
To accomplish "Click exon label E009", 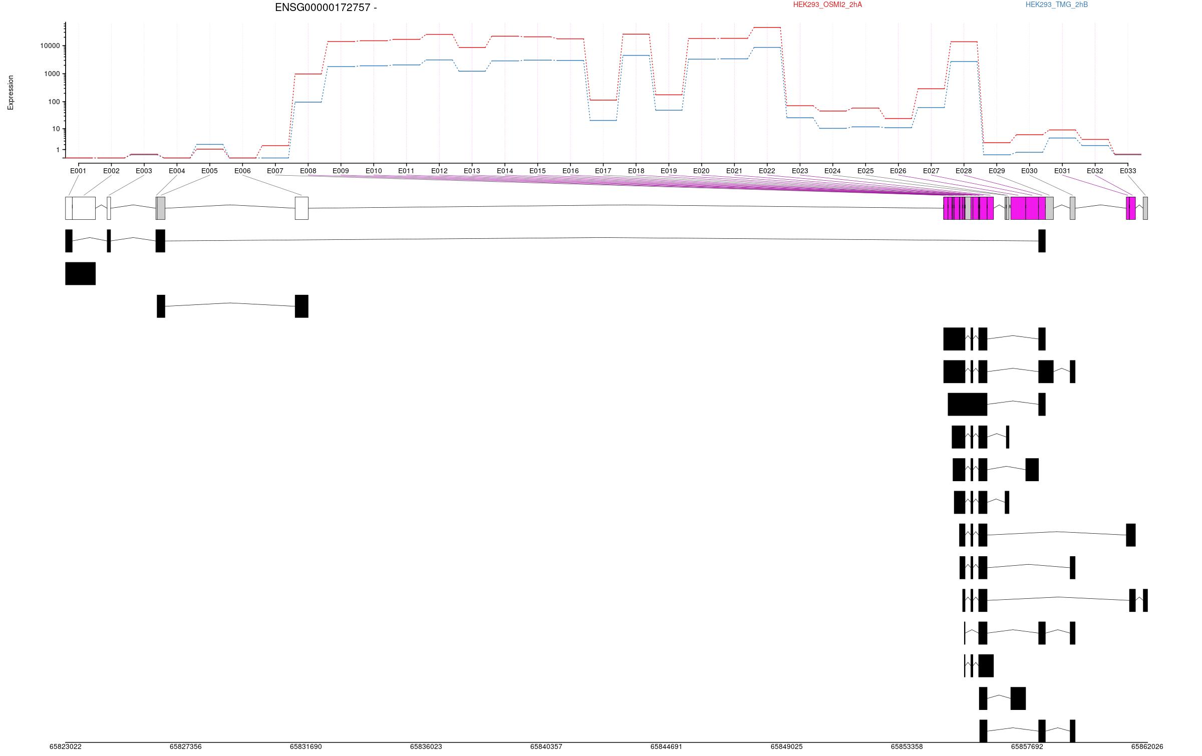I will (341, 171).
